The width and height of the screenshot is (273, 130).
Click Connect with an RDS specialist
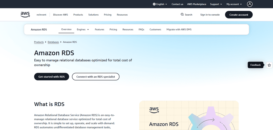coord(96,77)
